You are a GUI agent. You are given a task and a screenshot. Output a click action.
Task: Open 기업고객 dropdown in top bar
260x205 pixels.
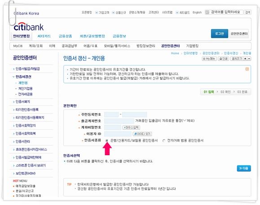102,13
